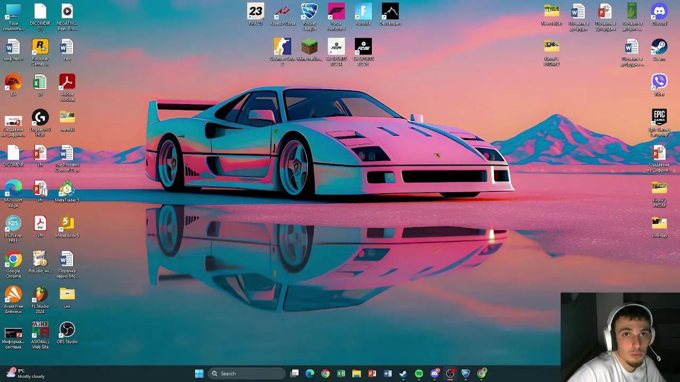This screenshot has width=680, height=382.
Task: Select the Adobe Acrobat desktop icon
Action: pos(67,88)
